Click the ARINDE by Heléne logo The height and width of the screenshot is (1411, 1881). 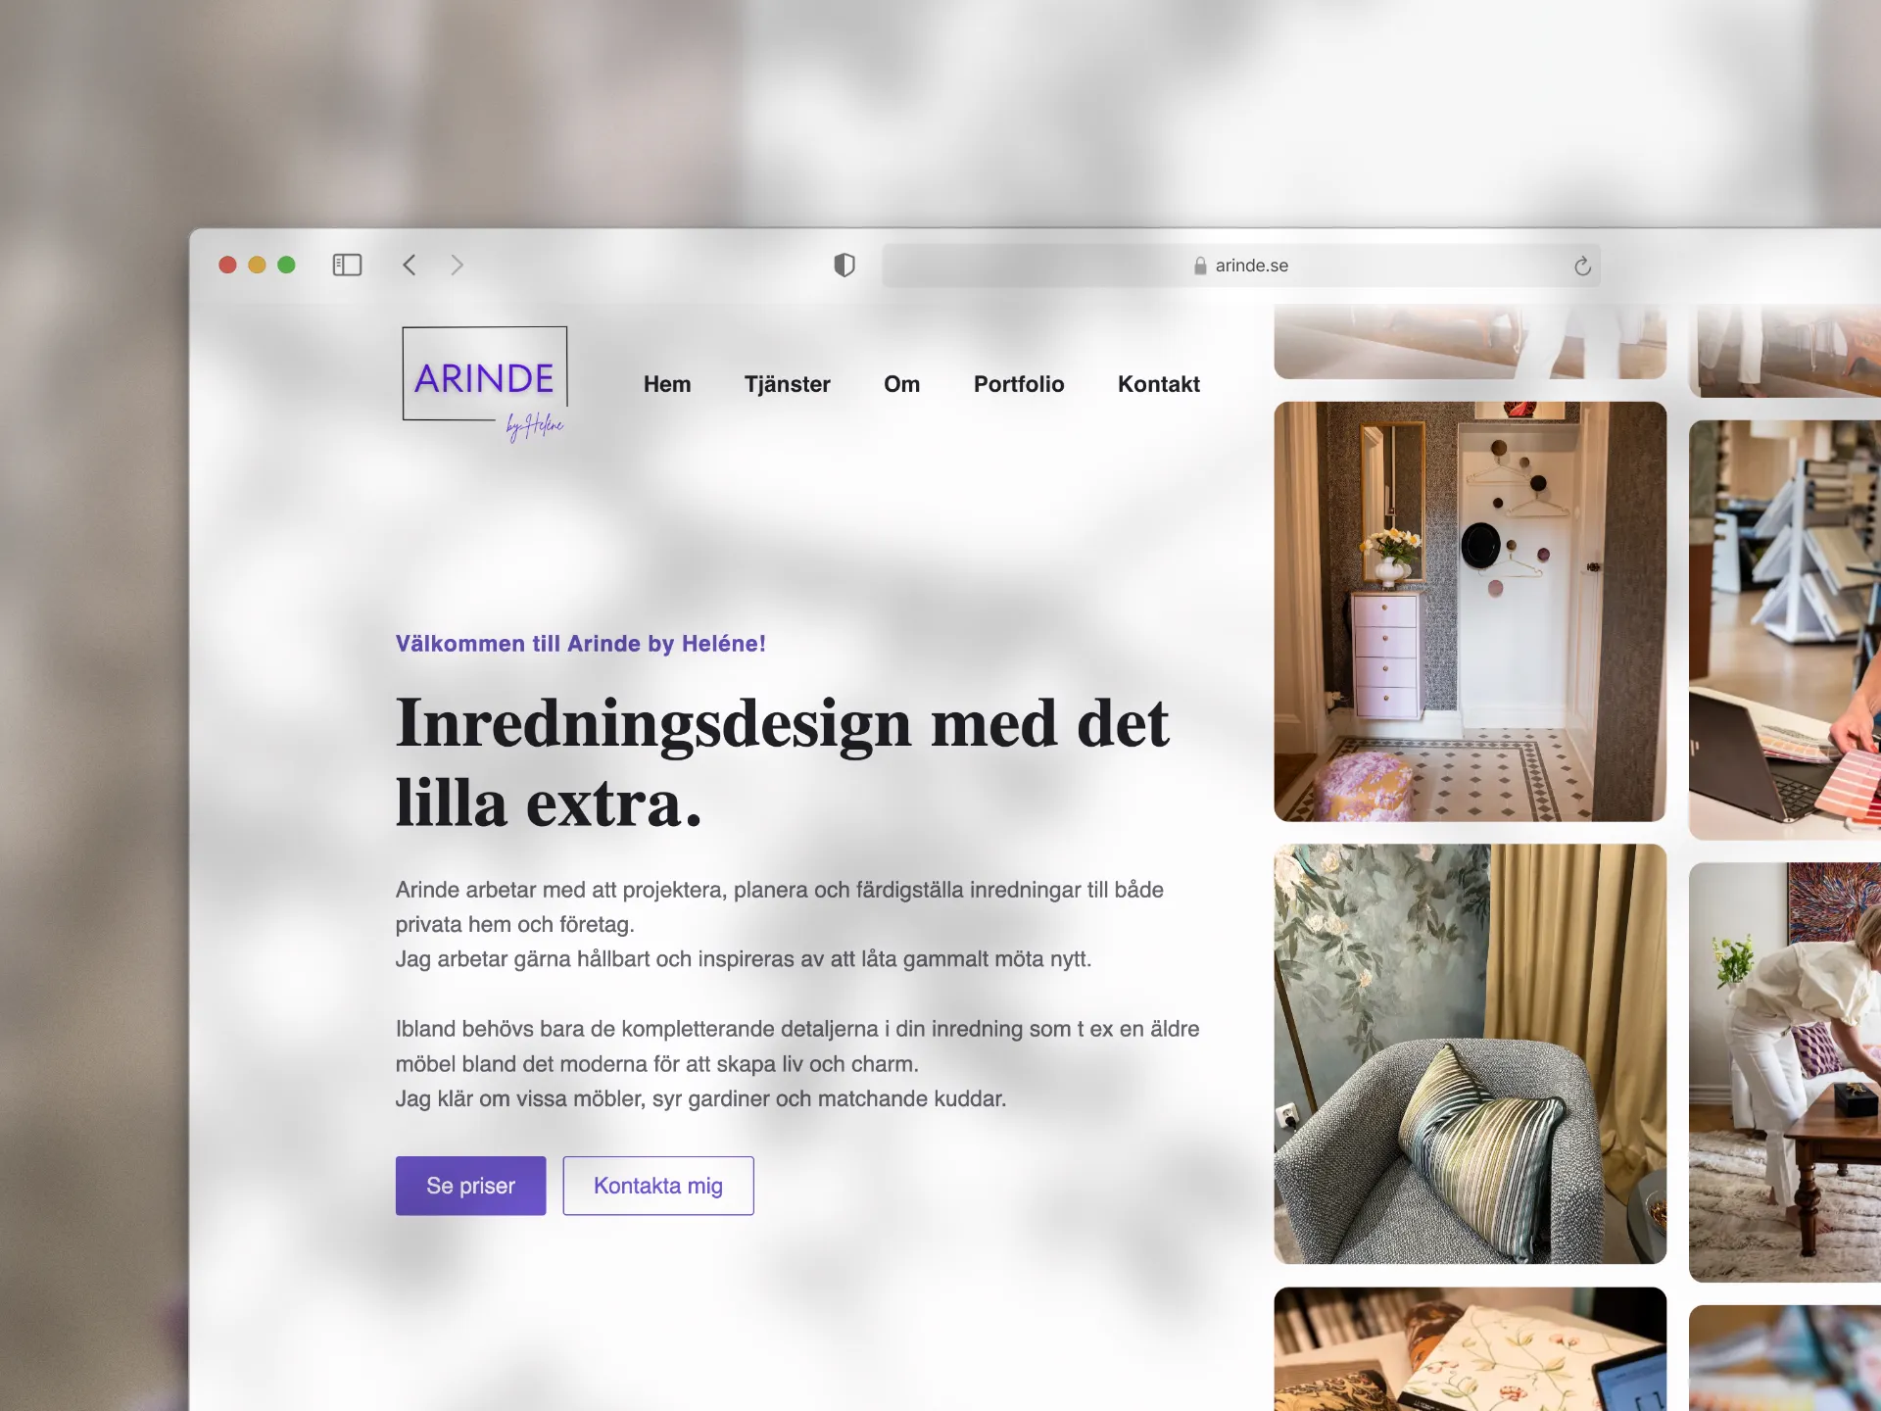click(x=485, y=384)
